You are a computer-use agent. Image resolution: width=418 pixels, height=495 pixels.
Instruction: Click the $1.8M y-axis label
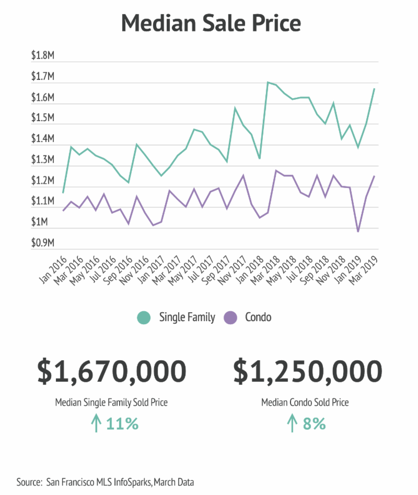pos(43,55)
